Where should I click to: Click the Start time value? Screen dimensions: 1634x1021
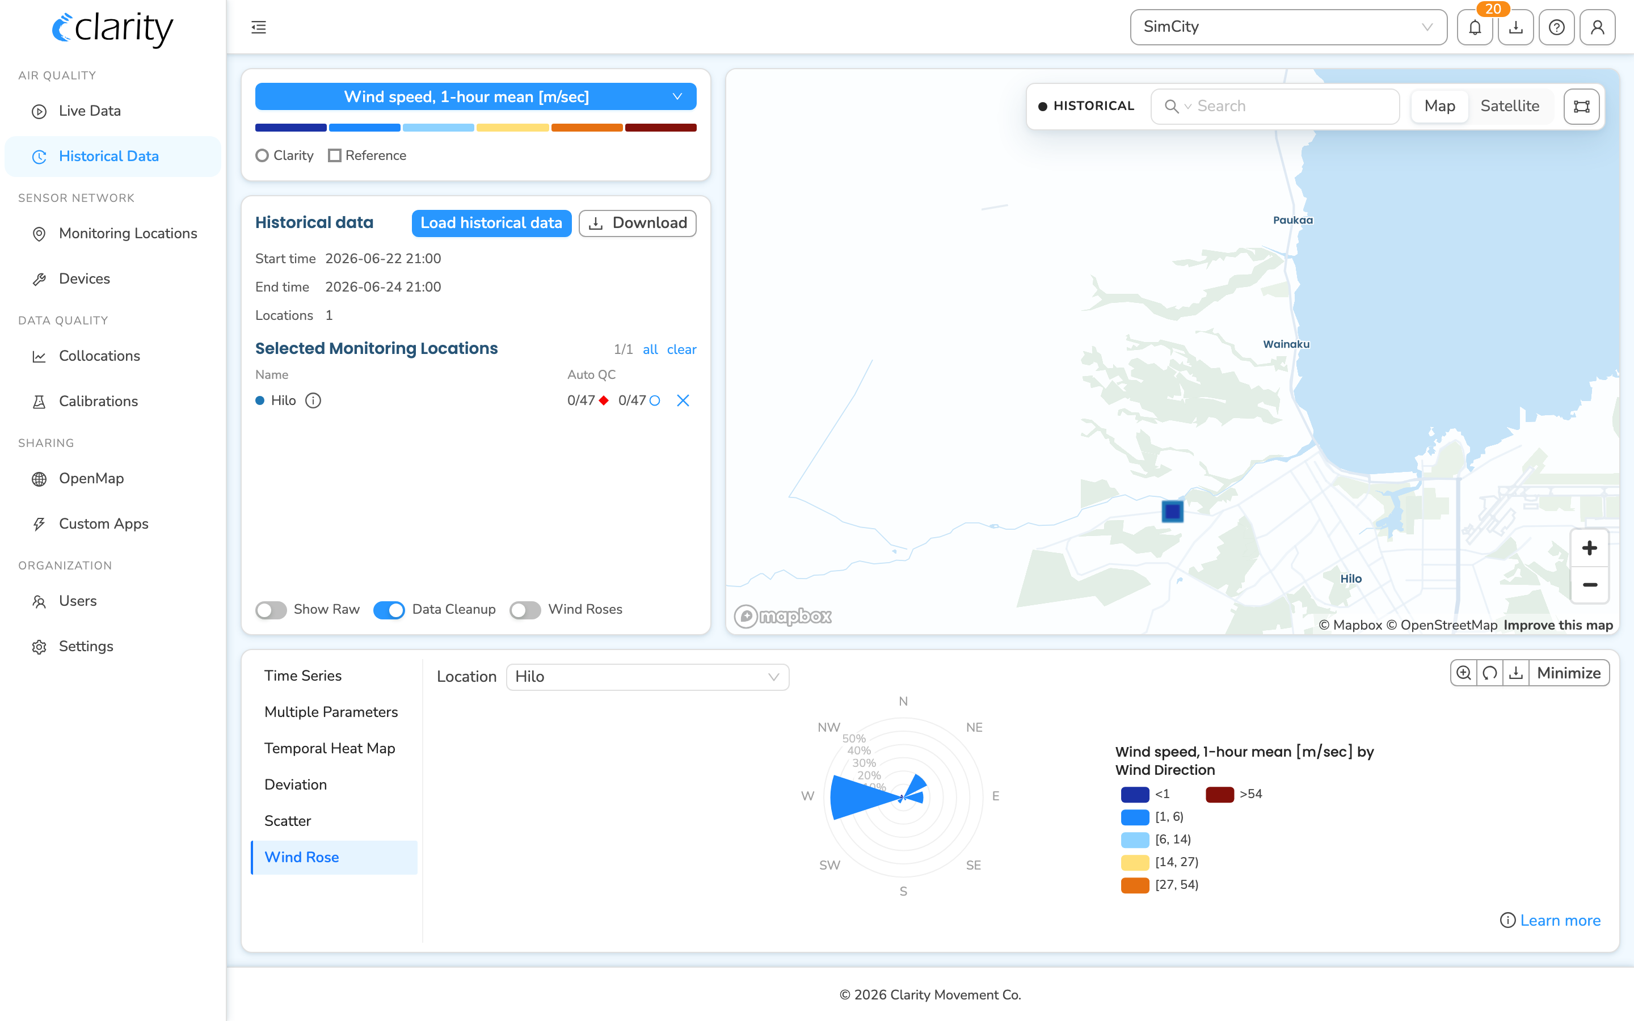(x=383, y=259)
